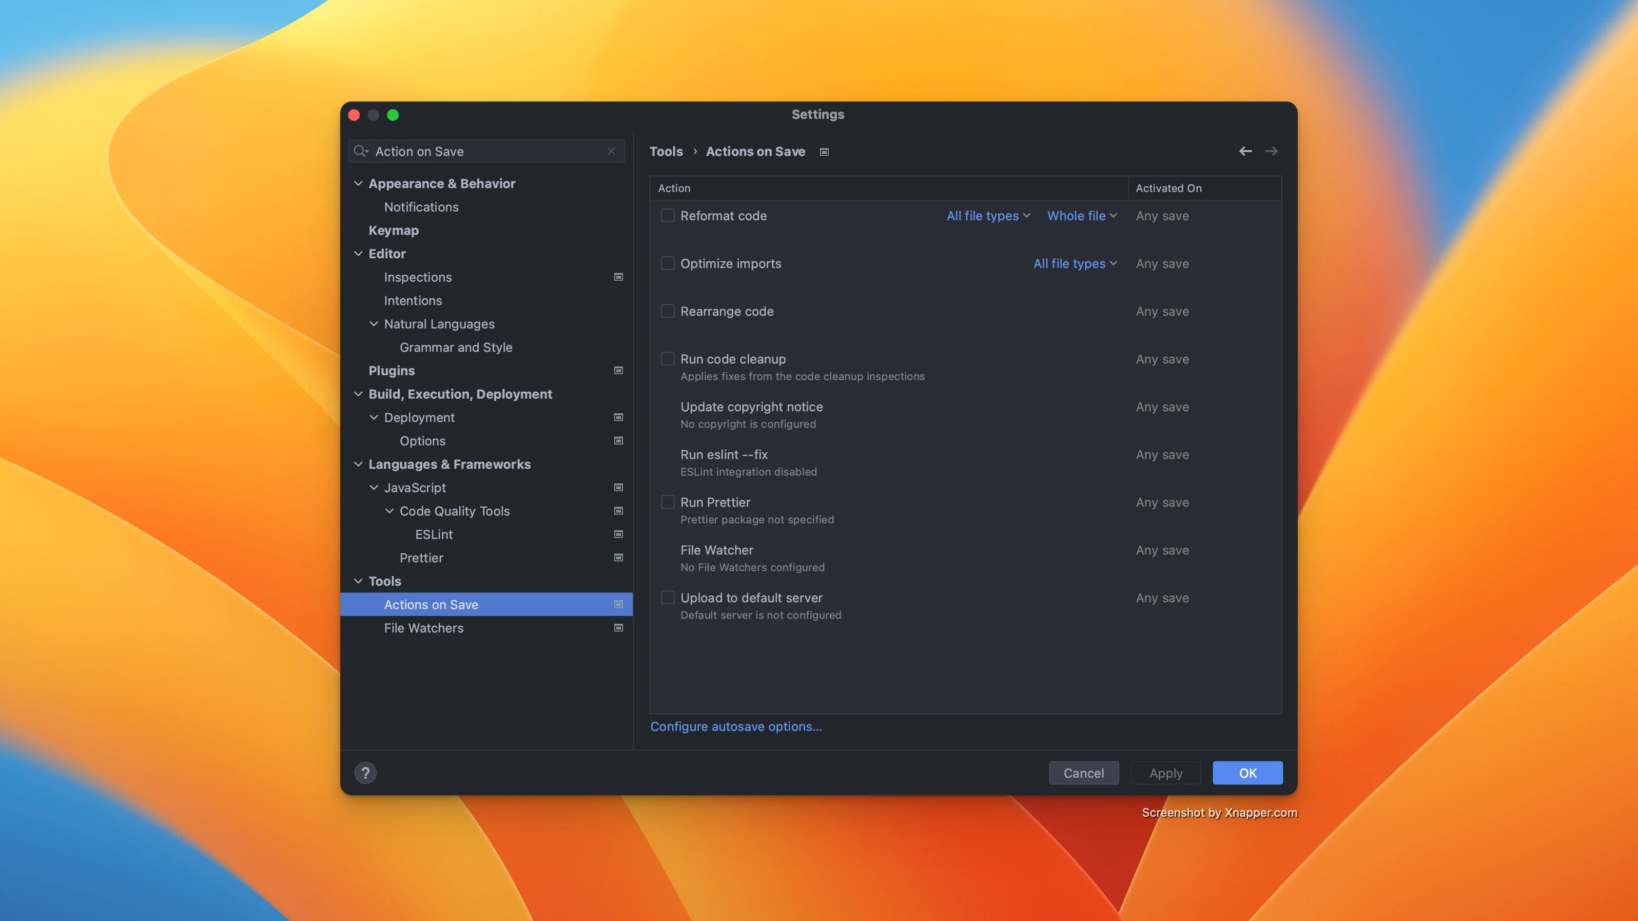This screenshot has height=921, width=1638.
Task: Click project-settings icon on Plugins row
Action: coord(618,370)
